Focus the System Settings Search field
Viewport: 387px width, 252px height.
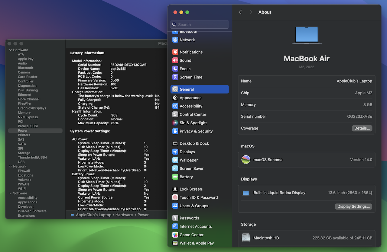200,24
